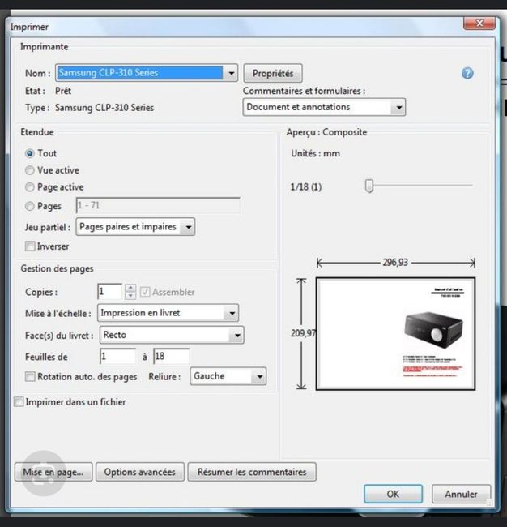Enable the Inverser checkbox
This screenshot has width=507, height=527.
30,246
